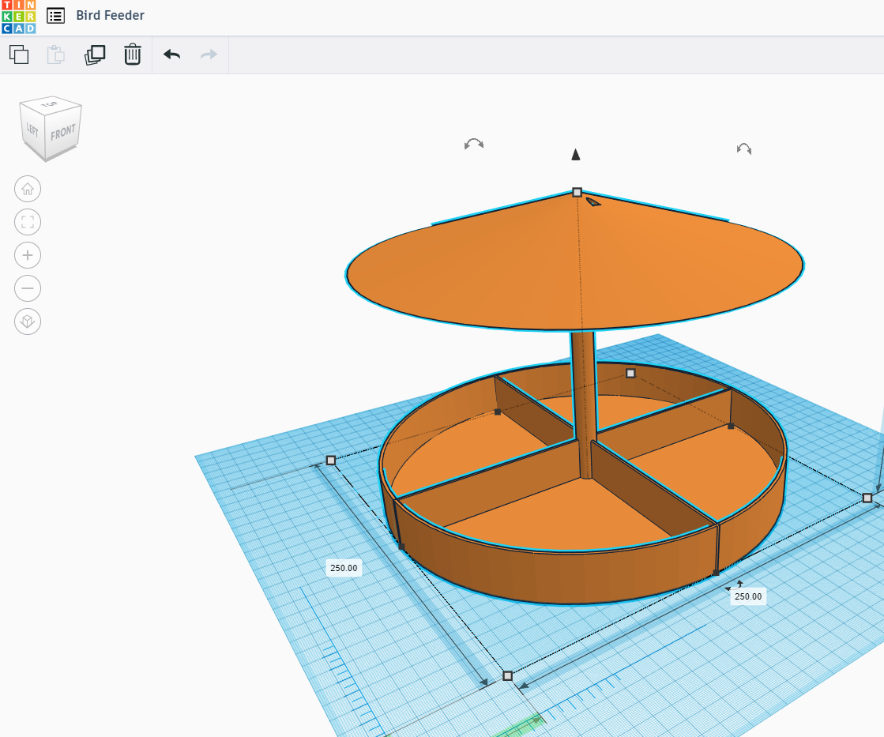
Task: Click the FRONT face of the view cube
Action: [x=62, y=131]
